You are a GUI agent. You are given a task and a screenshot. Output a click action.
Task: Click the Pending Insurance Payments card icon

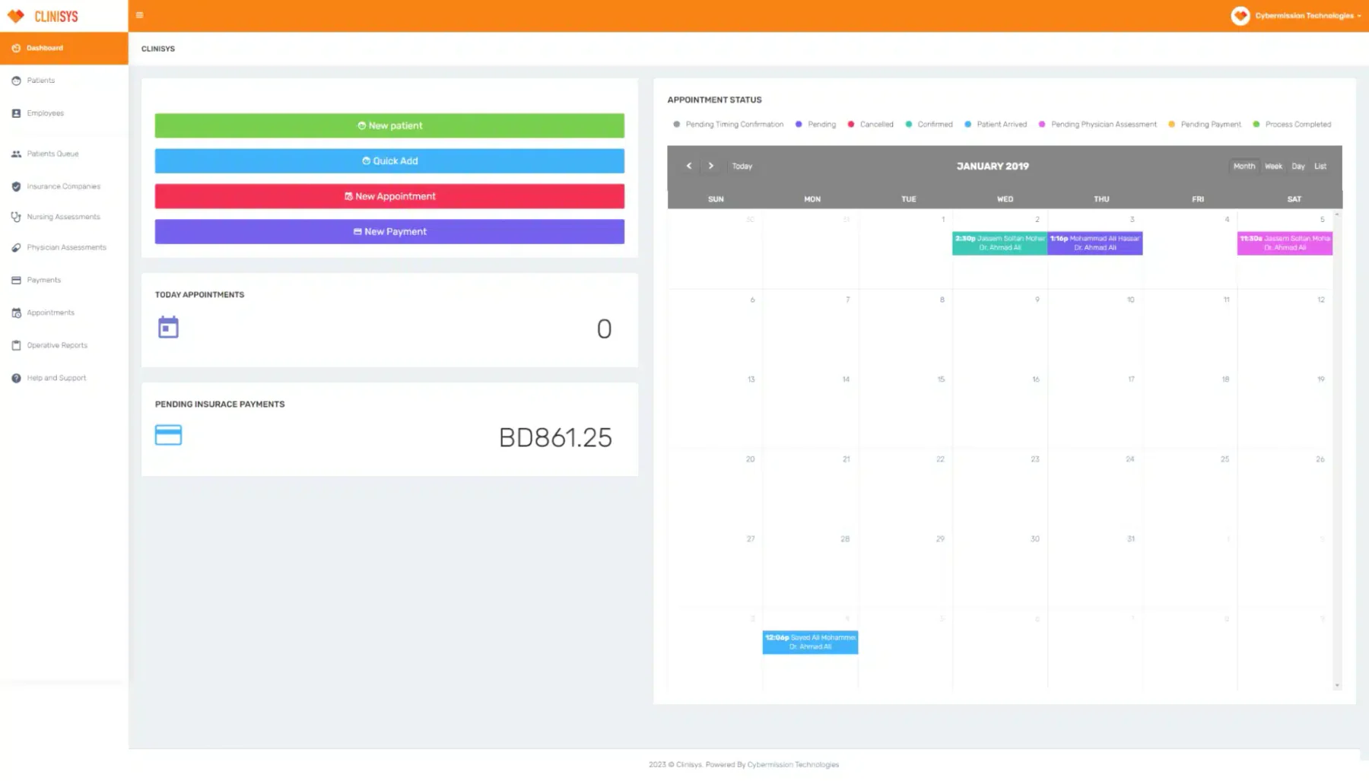pyautogui.click(x=168, y=435)
